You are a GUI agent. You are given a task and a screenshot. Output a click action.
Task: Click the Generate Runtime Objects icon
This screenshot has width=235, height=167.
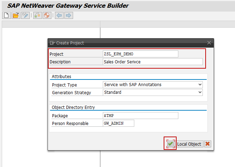[37, 15]
